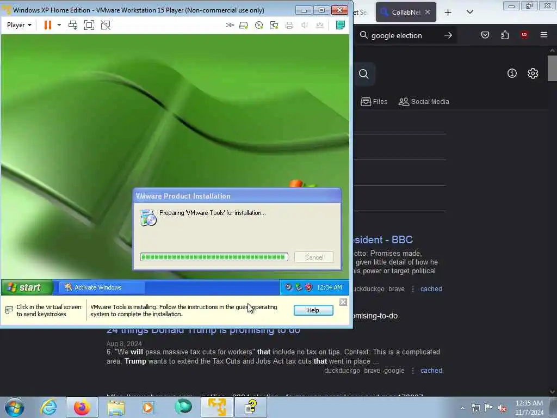This screenshot has width=557, height=418.
Task: Click the CD/DVD drive device icon
Action: click(x=259, y=25)
